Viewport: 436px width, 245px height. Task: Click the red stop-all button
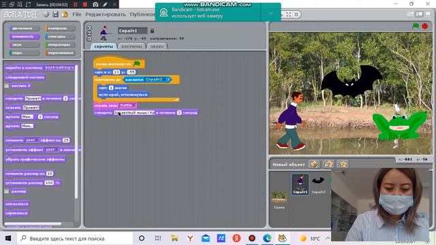[x=425, y=26]
